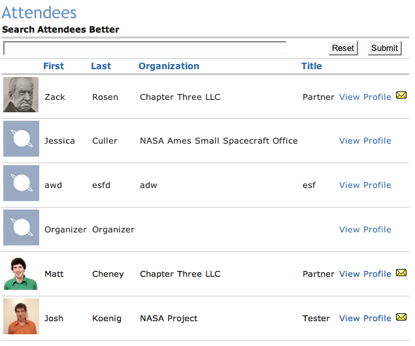Screen dimensions: 415x346
Task: Open Zack Rosen's portrait avatar
Action: (x=21, y=95)
